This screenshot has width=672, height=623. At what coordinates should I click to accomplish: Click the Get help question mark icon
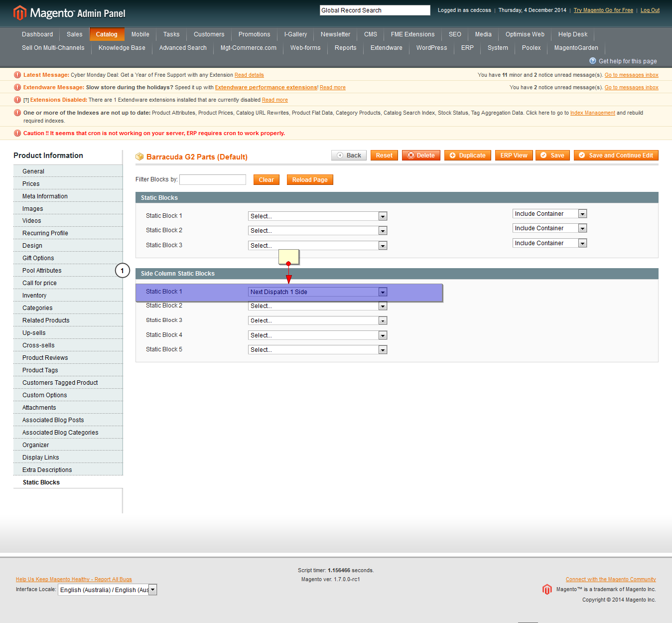click(592, 61)
